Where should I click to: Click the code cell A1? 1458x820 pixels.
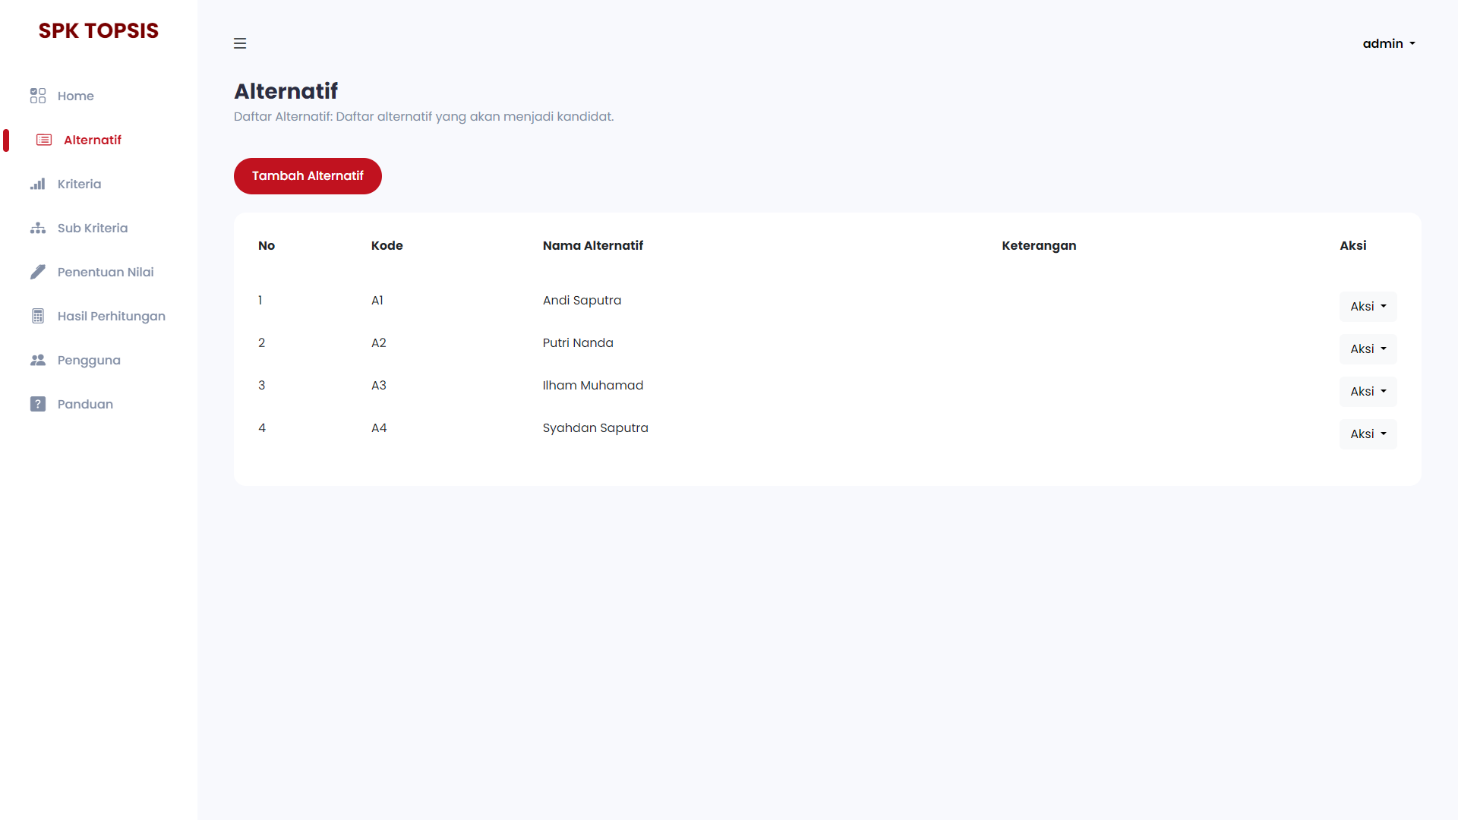pyautogui.click(x=377, y=300)
